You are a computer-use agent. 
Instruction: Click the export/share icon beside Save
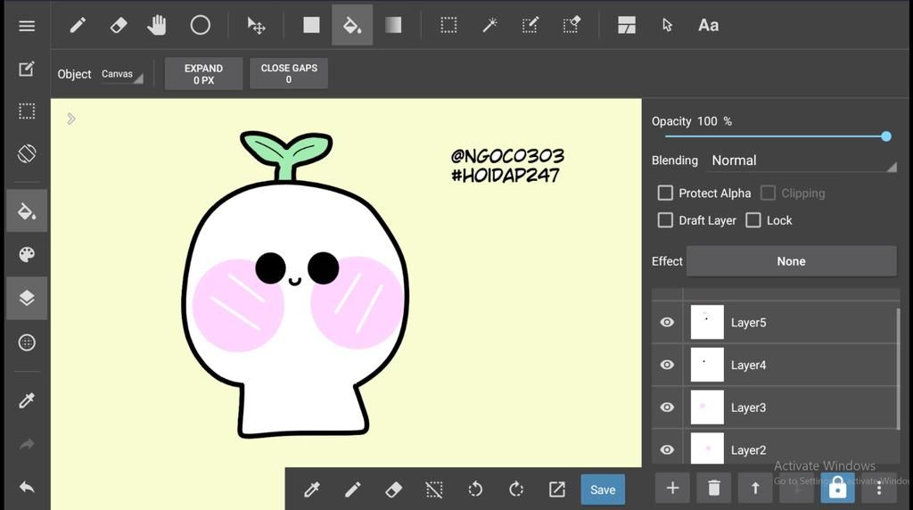click(x=557, y=489)
